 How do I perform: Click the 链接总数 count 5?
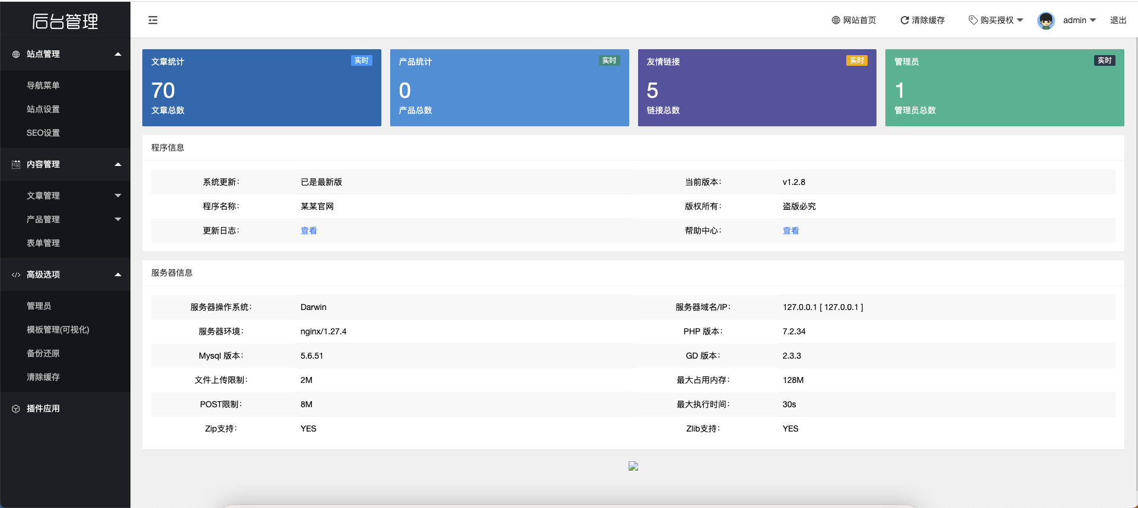coord(652,90)
